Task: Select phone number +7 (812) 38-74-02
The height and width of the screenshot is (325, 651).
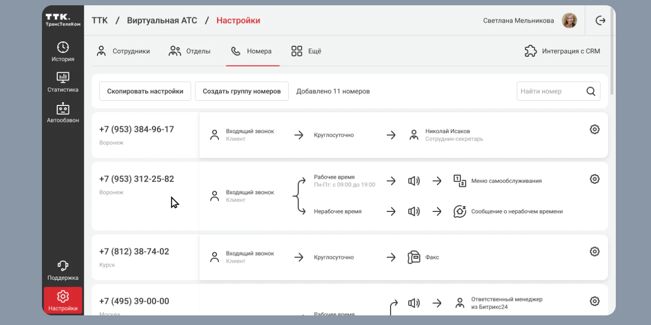Action: pos(134,252)
